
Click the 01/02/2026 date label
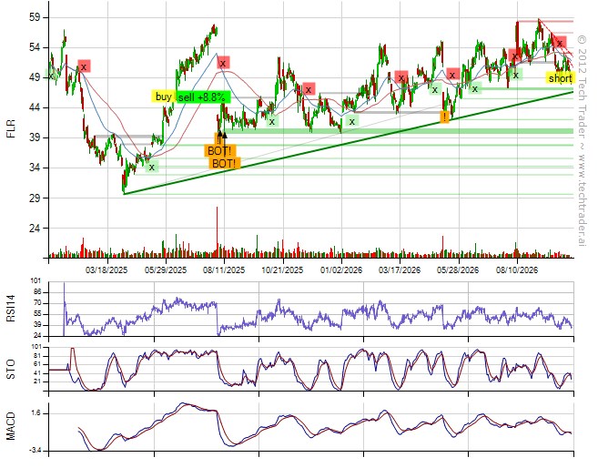click(341, 270)
